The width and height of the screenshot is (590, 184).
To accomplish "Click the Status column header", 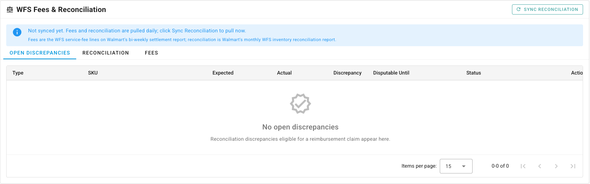I will coord(473,73).
